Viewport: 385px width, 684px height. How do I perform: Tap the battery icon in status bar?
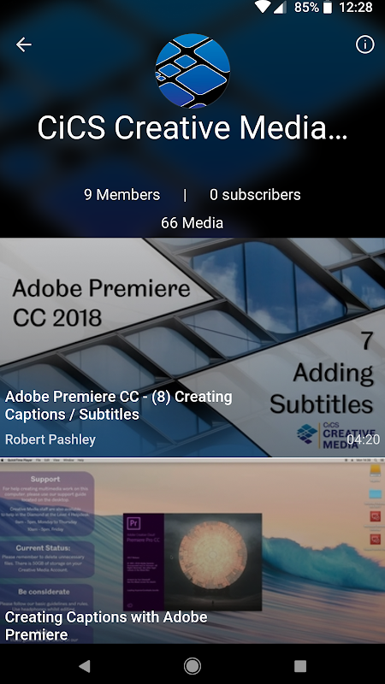pyautogui.click(x=328, y=8)
